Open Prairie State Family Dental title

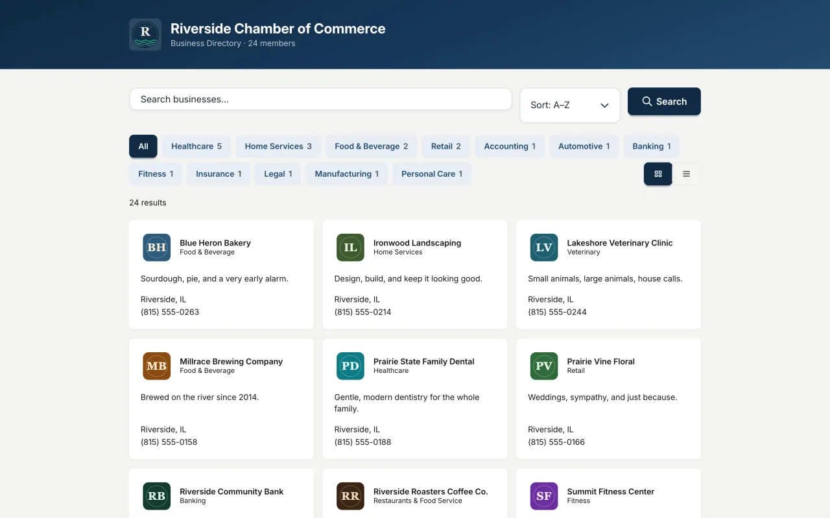click(x=424, y=361)
